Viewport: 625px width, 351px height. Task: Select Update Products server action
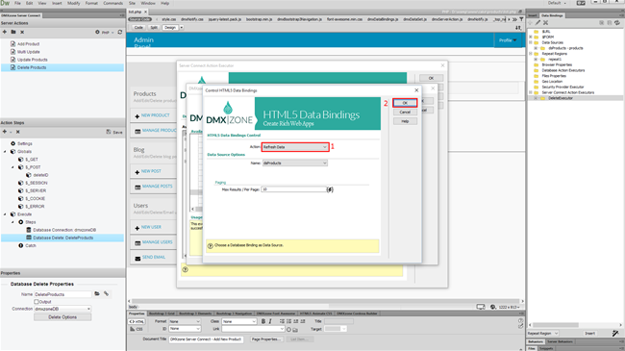33,60
